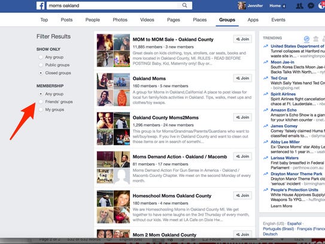Switch to the Top tab
325x244 pixels.
point(44,20)
